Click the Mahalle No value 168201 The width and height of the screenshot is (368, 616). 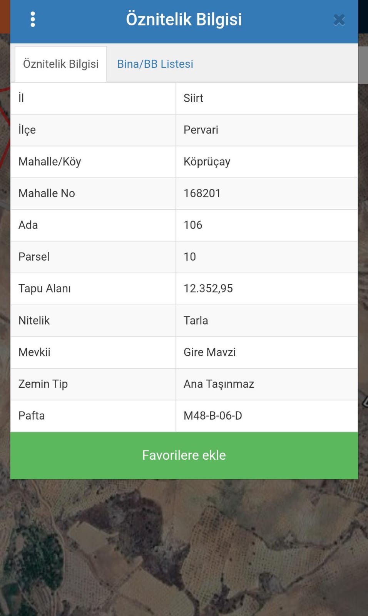click(202, 193)
